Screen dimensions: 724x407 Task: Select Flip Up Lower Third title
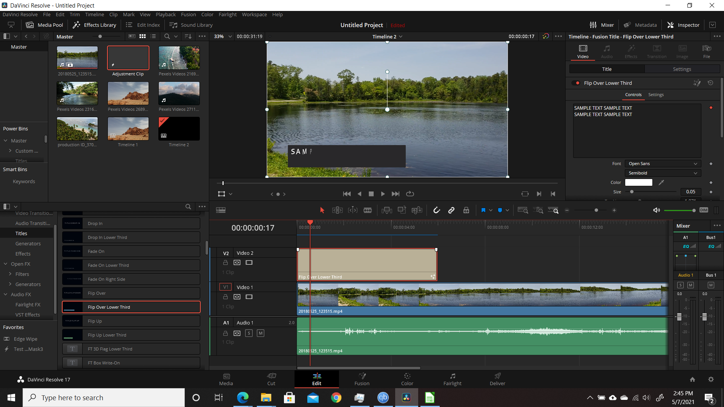(131, 335)
